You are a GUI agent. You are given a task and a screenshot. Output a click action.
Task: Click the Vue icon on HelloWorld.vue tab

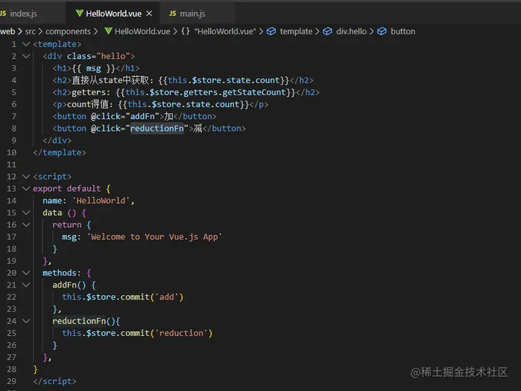[80, 13]
